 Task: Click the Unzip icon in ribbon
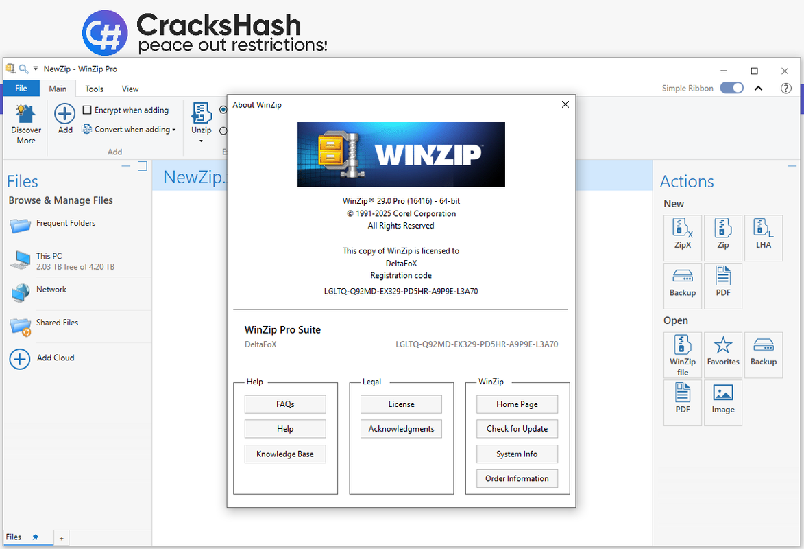click(201, 113)
